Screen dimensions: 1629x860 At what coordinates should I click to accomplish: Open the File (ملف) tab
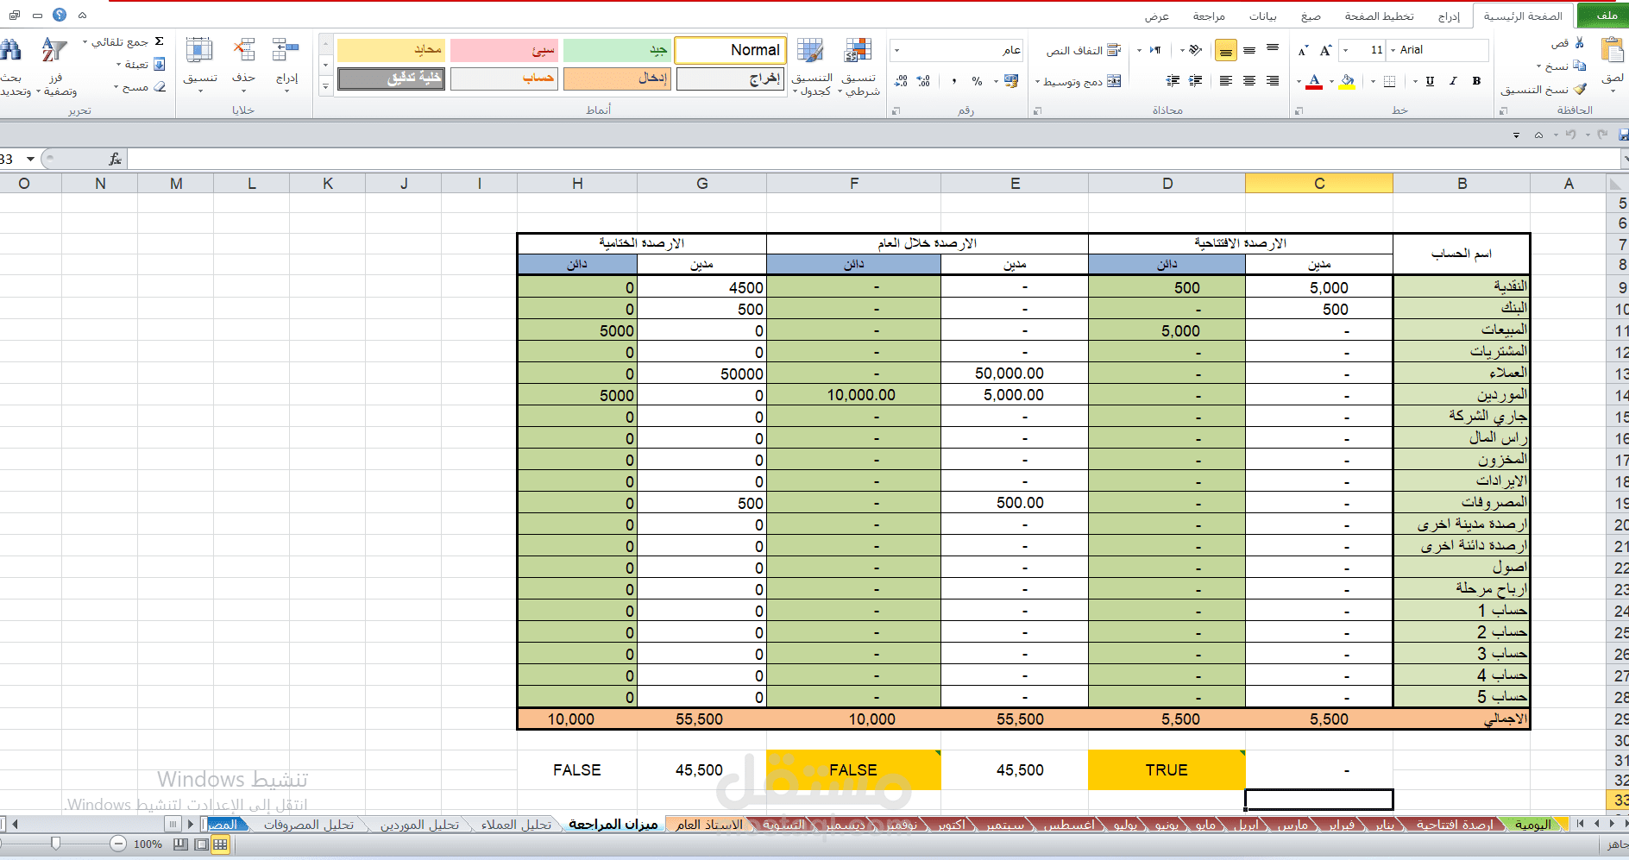pos(1602,16)
